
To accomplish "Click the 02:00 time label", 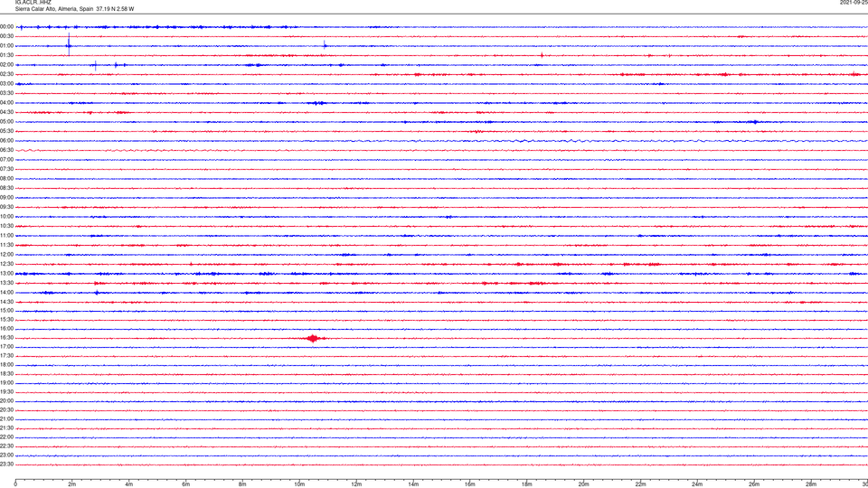I will pyautogui.click(x=6, y=65).
